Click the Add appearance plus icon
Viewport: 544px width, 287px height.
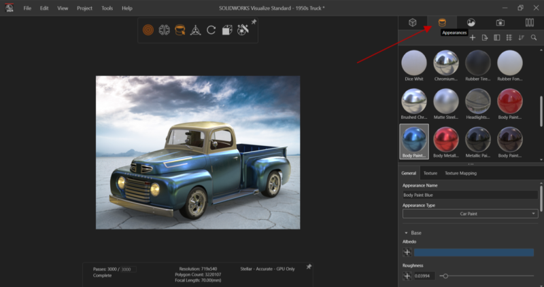pyautogui.click(x=473, y=37)
